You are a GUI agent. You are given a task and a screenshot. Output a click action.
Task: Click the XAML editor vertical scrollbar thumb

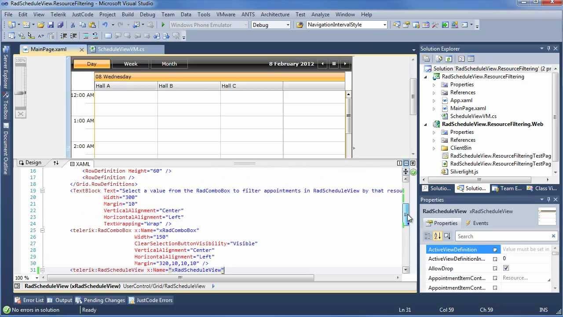(x=406, y=216)
